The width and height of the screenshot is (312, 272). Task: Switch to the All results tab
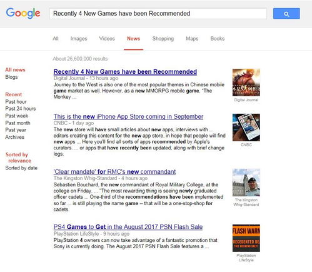(56, 39)
